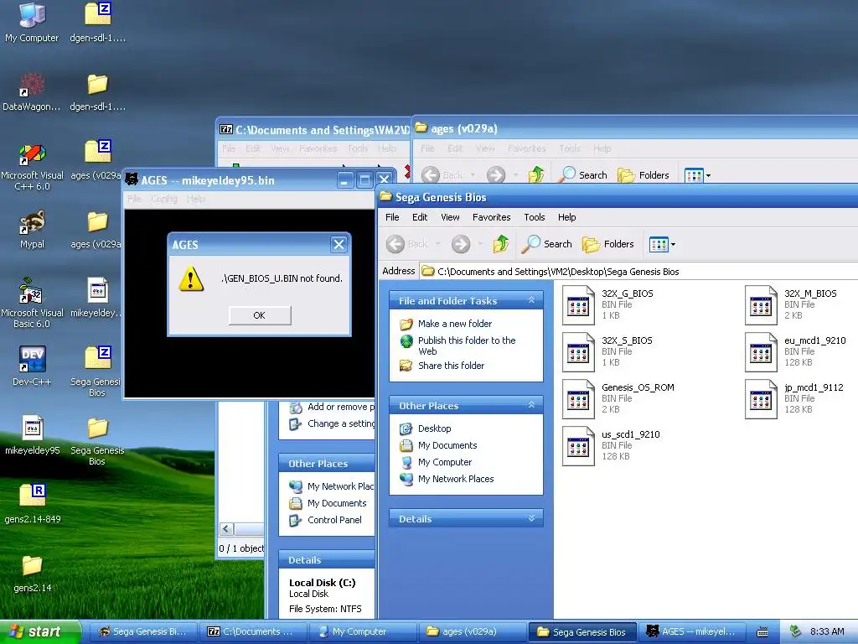Click the system tray clock 8:33 AM
This screenshot has width=858, height=644.
coord(827,632)
